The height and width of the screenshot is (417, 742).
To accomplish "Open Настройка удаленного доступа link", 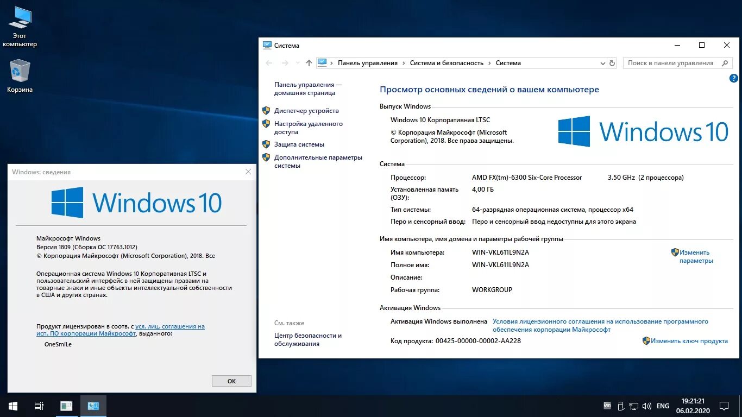I will click(309, 128).
